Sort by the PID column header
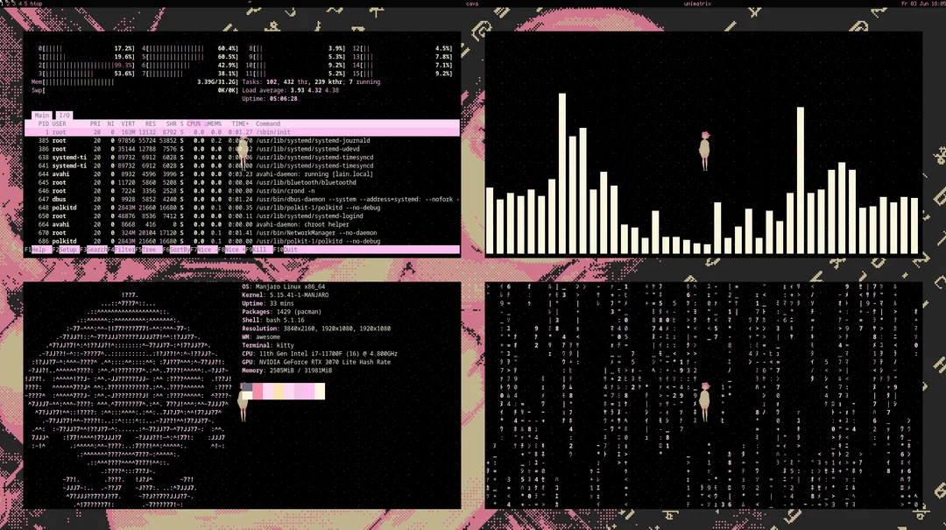The width and height of the screenshot is (946, 530). pos(45,123)
